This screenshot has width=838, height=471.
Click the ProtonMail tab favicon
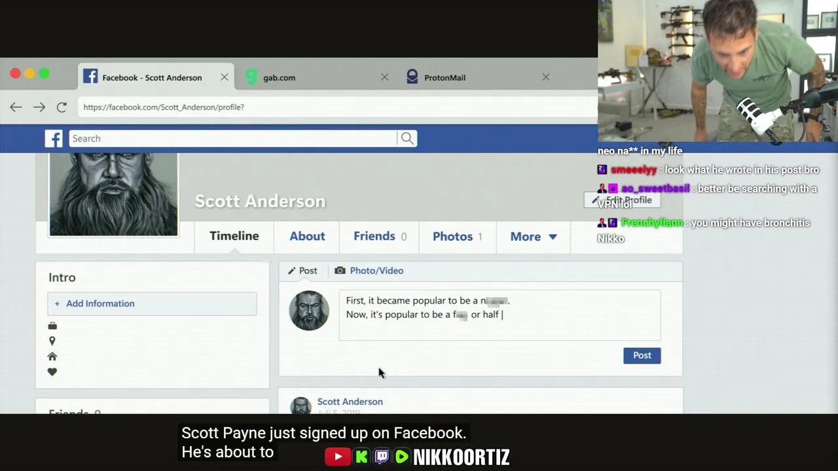[412, 77]
